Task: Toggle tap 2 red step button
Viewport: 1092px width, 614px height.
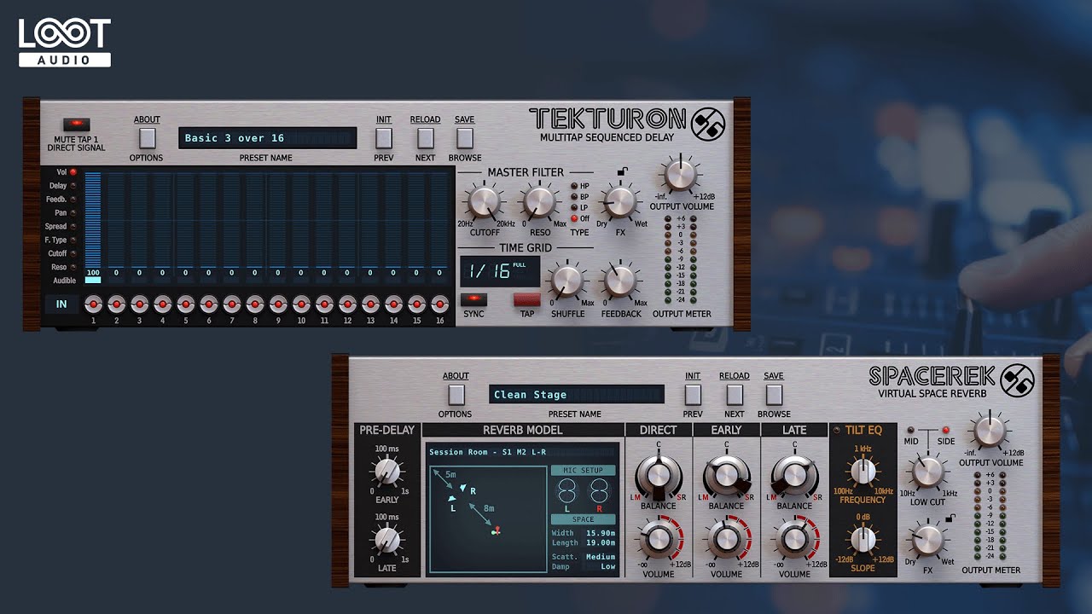Action: click(116, 304)
